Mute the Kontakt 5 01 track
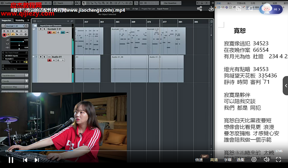The height and width of the screenshot is (168, 288). 41,29
